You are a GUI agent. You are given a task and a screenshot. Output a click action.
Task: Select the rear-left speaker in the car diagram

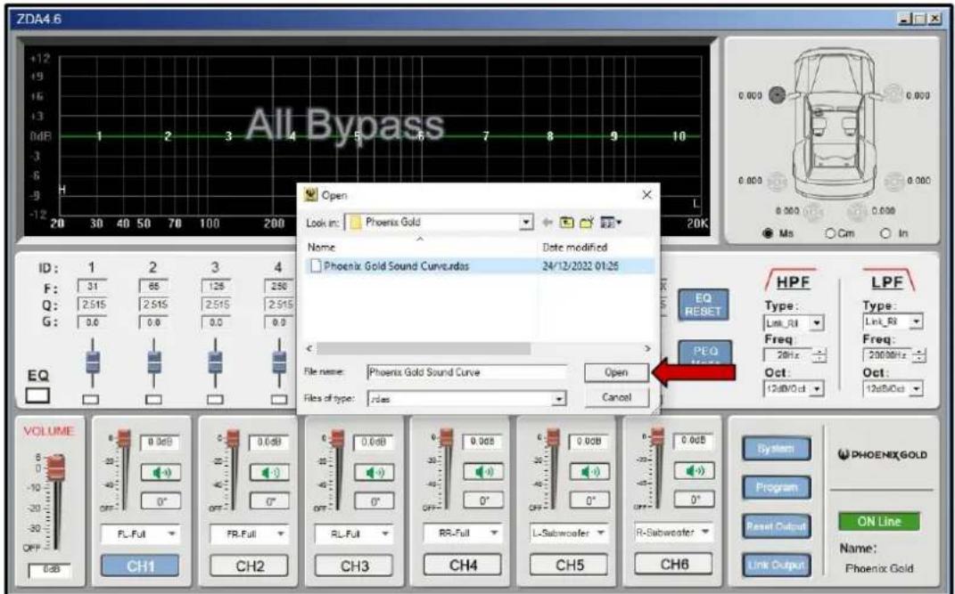pos(777,181)
